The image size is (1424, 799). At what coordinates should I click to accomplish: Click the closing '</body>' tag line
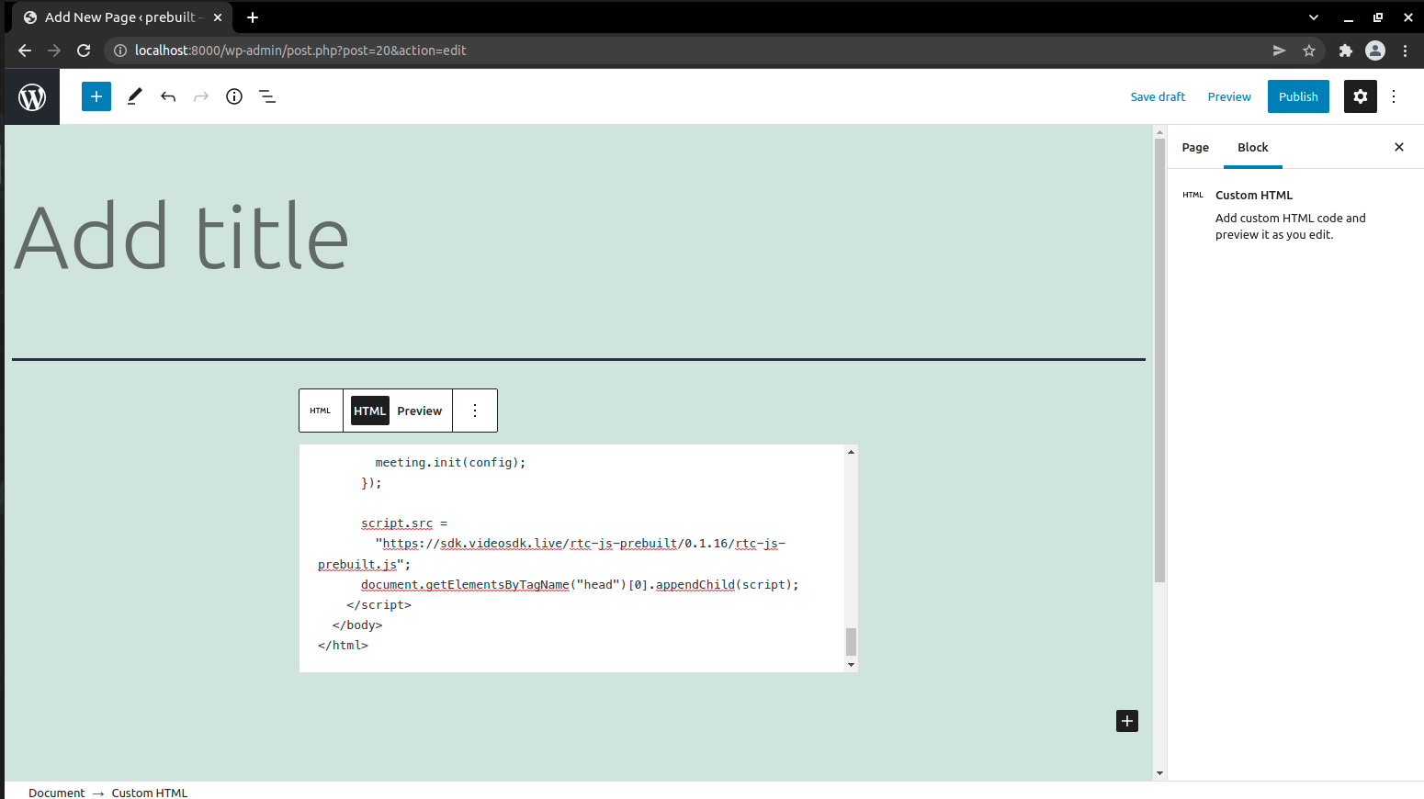pyautogui.click(x=357, y=625)
